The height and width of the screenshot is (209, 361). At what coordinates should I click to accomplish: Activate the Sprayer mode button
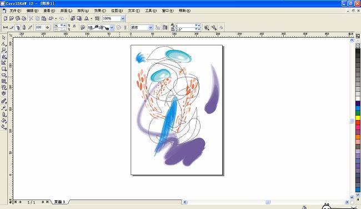point(18,27)
